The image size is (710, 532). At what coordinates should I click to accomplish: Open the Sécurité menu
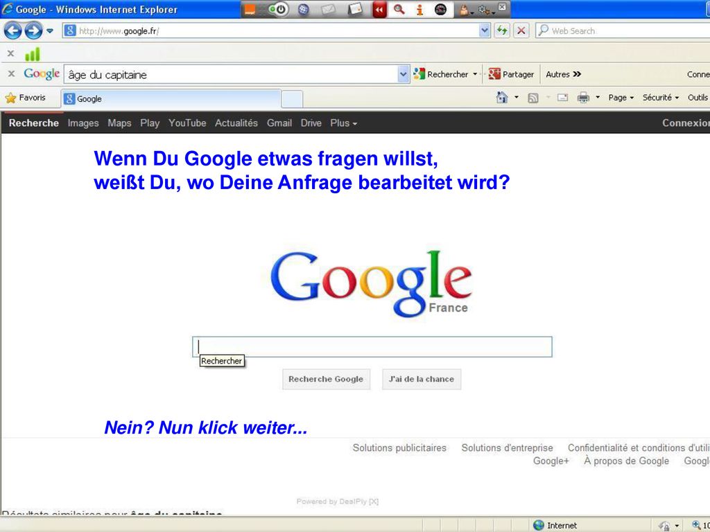[661, 97]
